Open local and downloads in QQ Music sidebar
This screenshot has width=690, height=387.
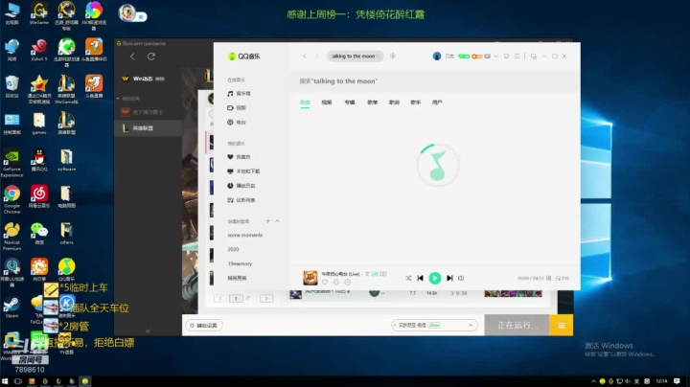(x=243, y=171)
